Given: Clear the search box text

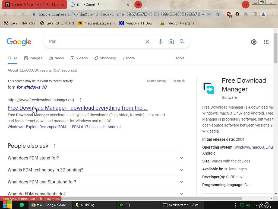Looking at the screenshot, I should (147, 42).
